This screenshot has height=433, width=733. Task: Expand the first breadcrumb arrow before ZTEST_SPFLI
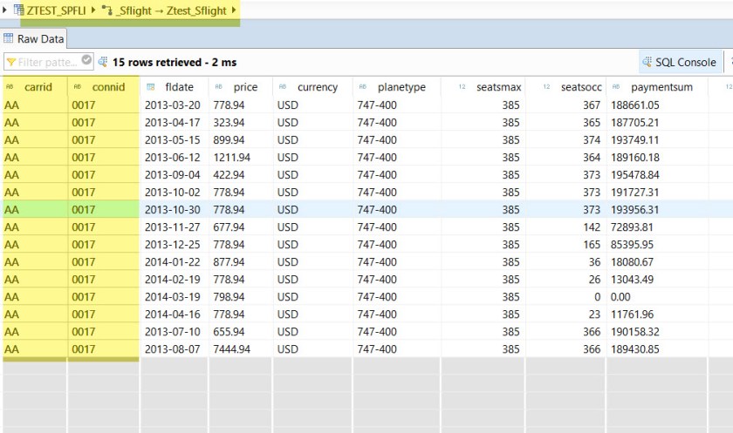(5, 10)
